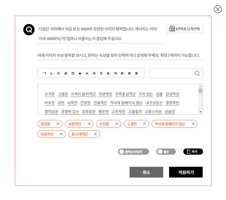Toggle the 필수 switch

coord(166,151)
